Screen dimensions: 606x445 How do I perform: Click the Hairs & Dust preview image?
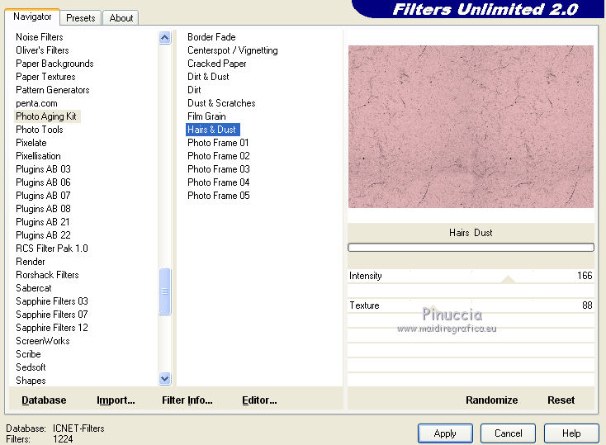coord(471,126)
